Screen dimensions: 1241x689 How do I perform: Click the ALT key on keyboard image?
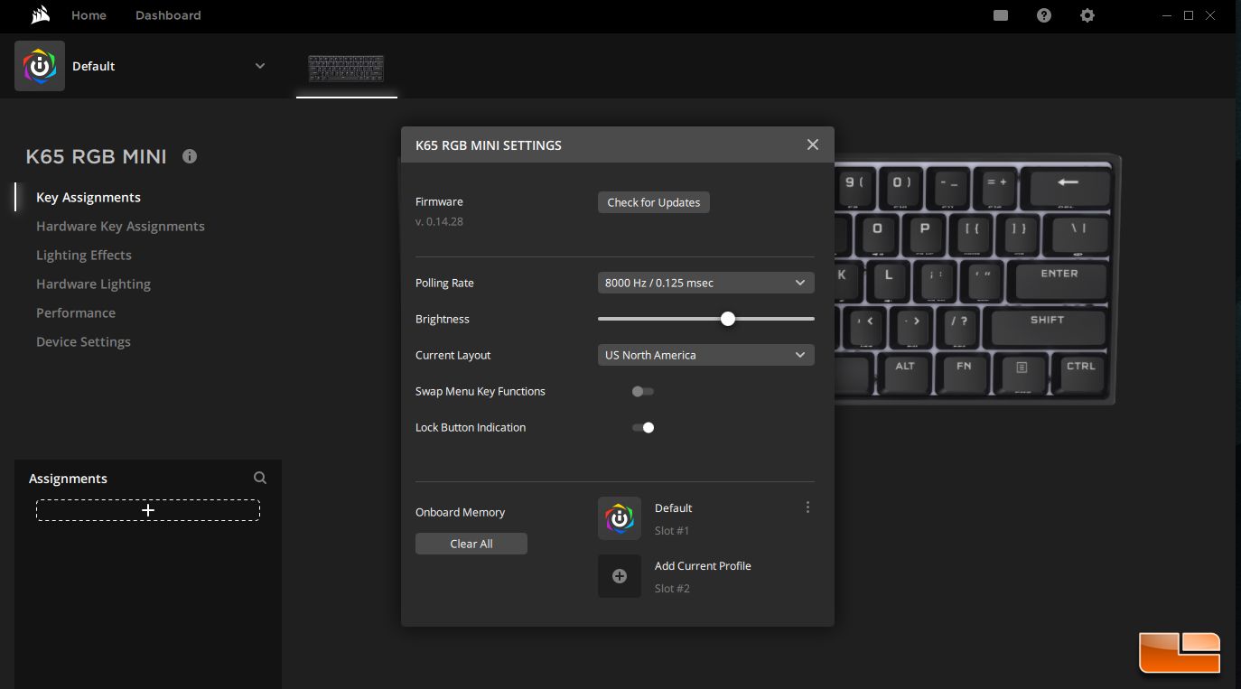(905, 372)
